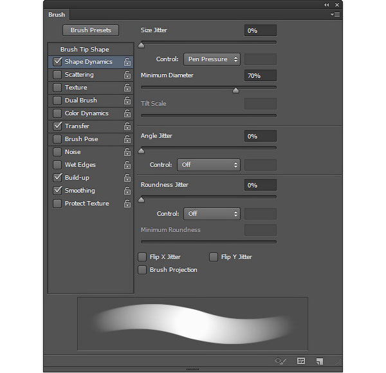Click the Roundness Jitter percentage field

coord(261,185)
